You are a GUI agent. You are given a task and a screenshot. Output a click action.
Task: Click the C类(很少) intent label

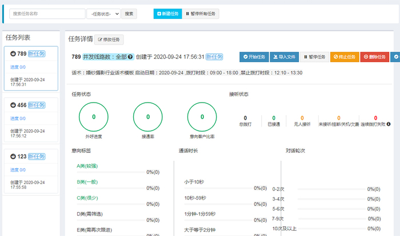[x=87, y=198]
